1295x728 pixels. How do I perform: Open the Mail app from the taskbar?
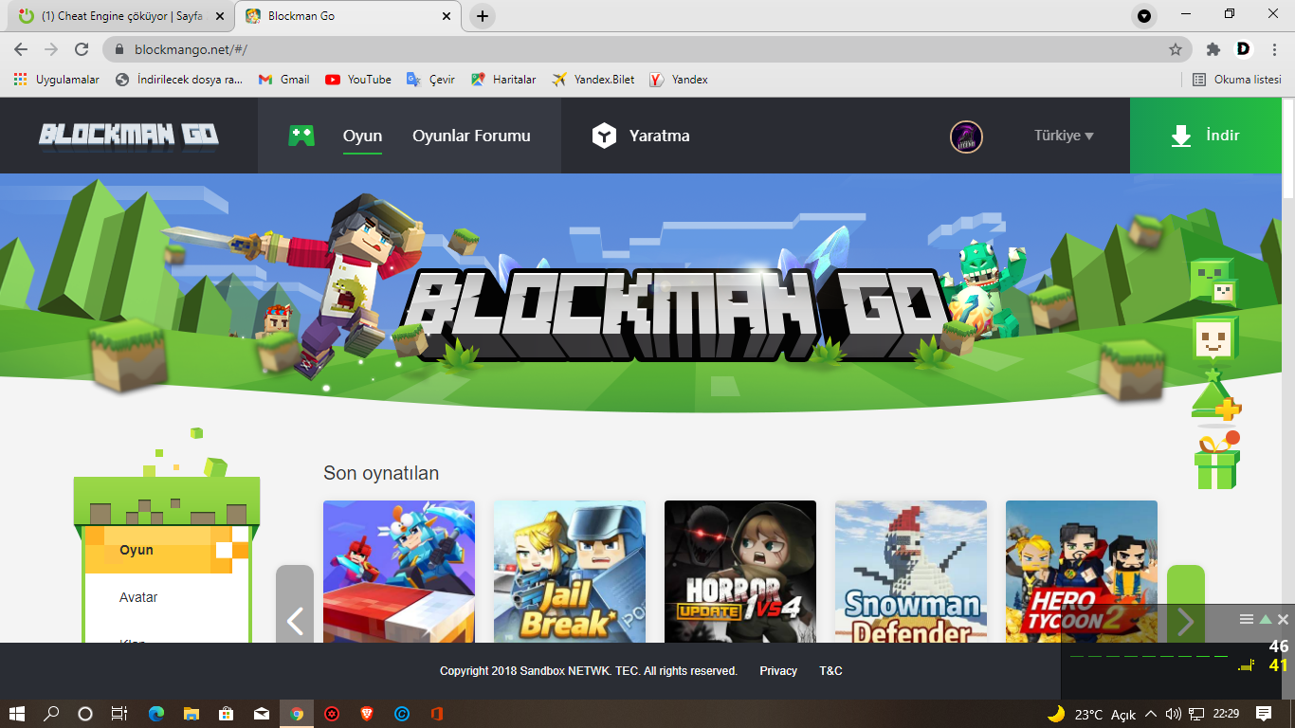[x=262, y=714]
